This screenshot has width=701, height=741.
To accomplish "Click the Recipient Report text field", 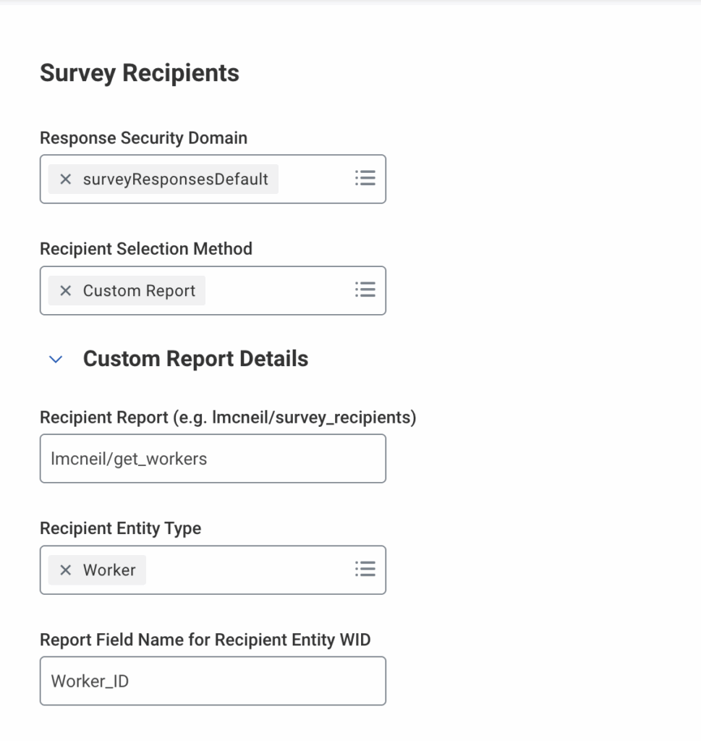I will (x=213, y=458).
